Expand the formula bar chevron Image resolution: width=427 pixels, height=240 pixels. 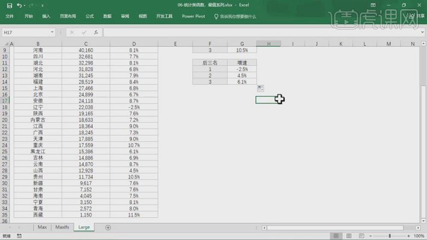click(422, 32)
